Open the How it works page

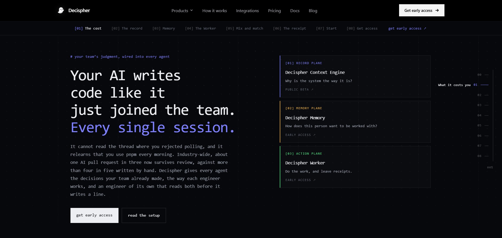pos(215,11)
